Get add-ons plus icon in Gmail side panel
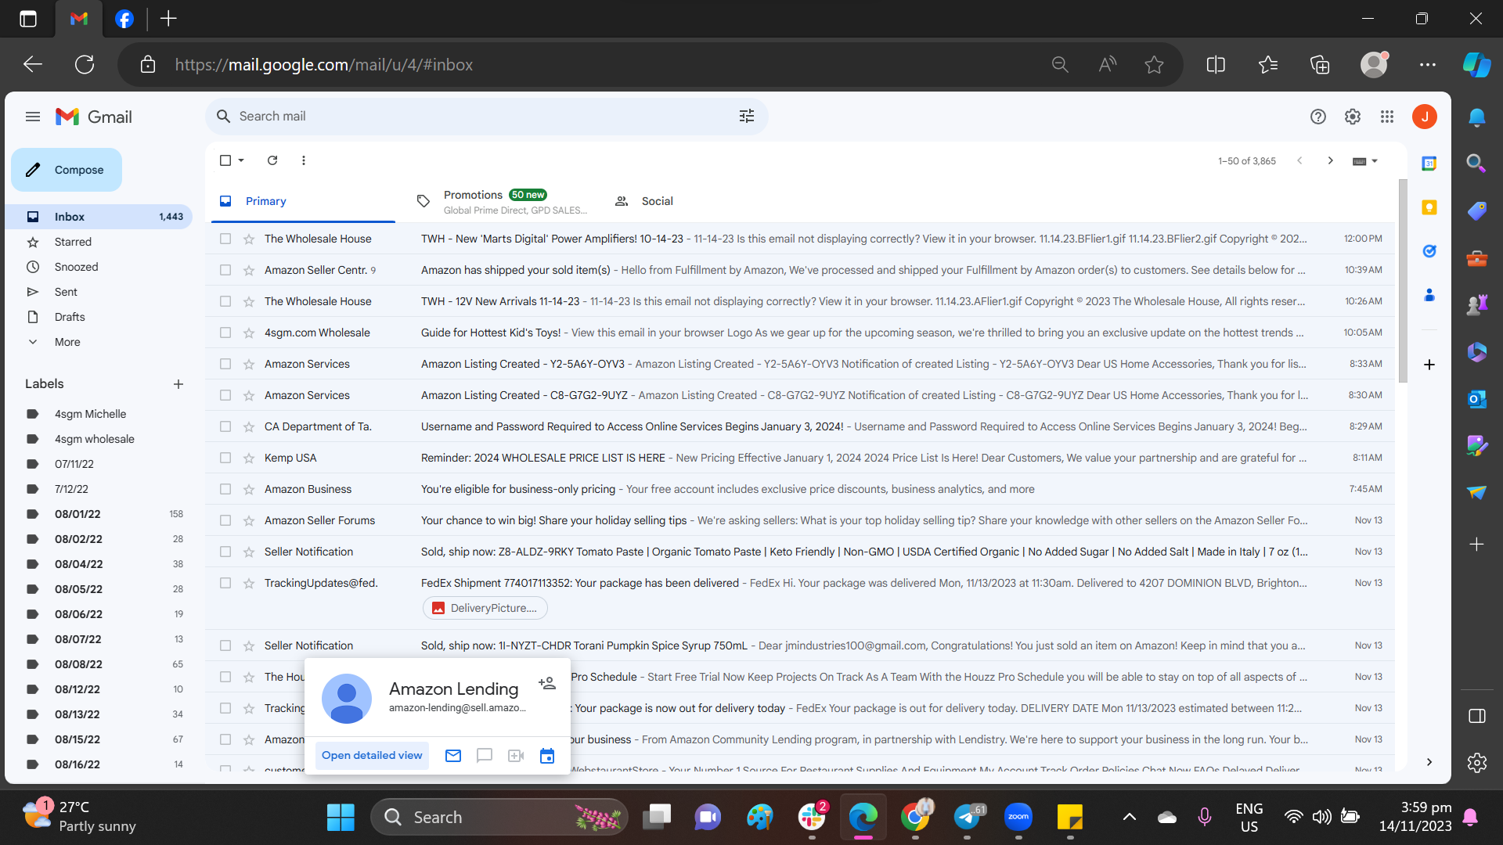This screenshot has width=1503, height=845. click(x=1429, y=365)
